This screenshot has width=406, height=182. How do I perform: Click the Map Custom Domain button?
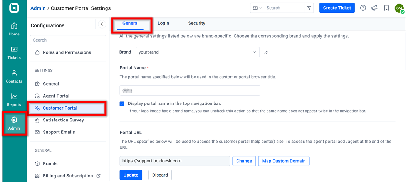point(284,161)
